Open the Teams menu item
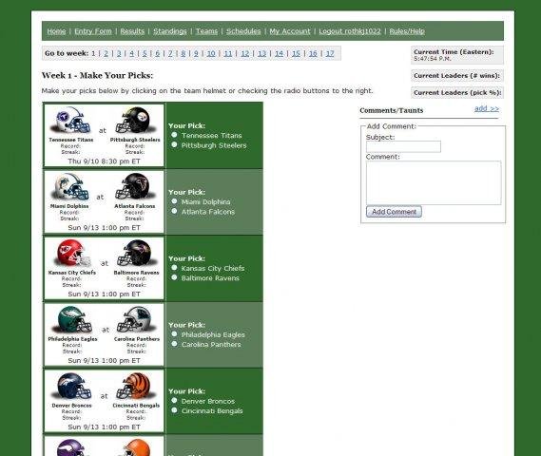This screenshot has height=456, width=541. [x=206, y=31]
